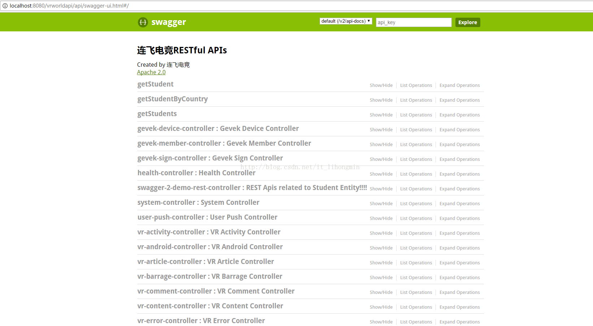Open the Apache 2.0 license link
This screenshot has width=593, height=326.
pyautogui.click(x=151, y=72)
